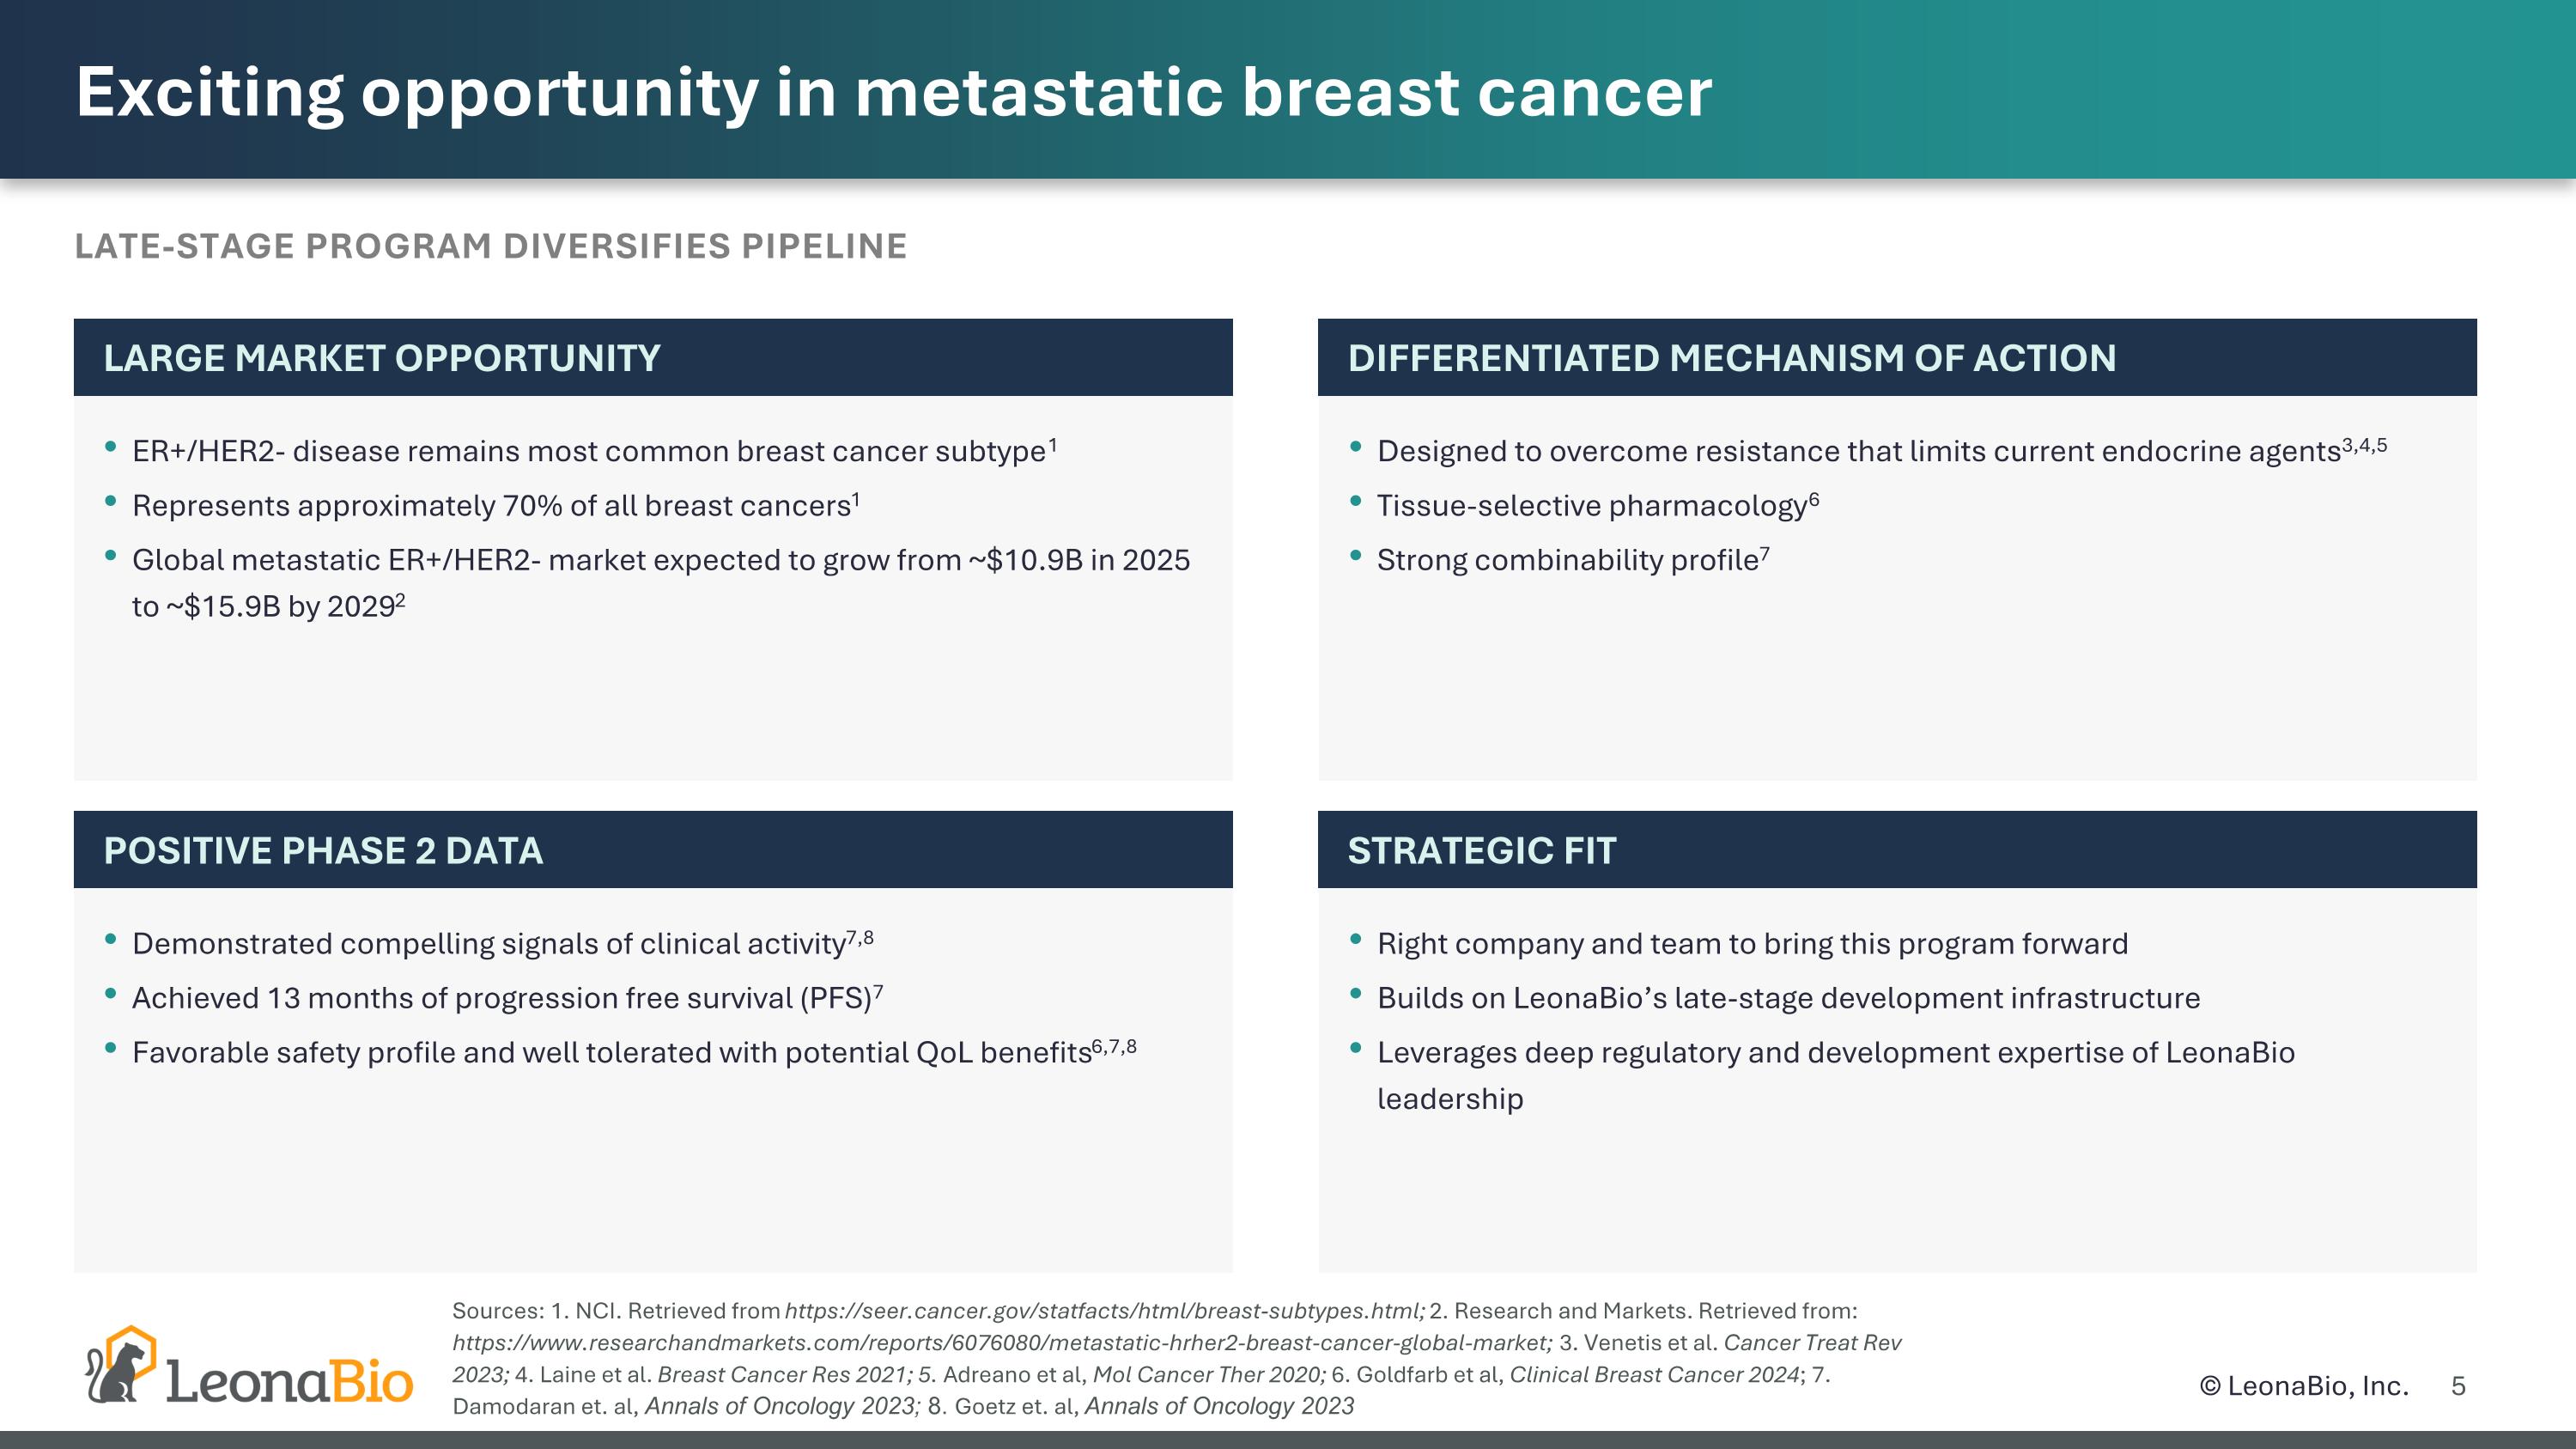Image resolution: width=2576 pixels, height=1449 pixels.
Task: Select the 'Right company and team' bullet
Action: pyautogui.click(x=1751, y=944)
